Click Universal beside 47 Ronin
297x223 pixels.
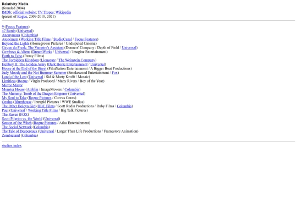(25, 31)
